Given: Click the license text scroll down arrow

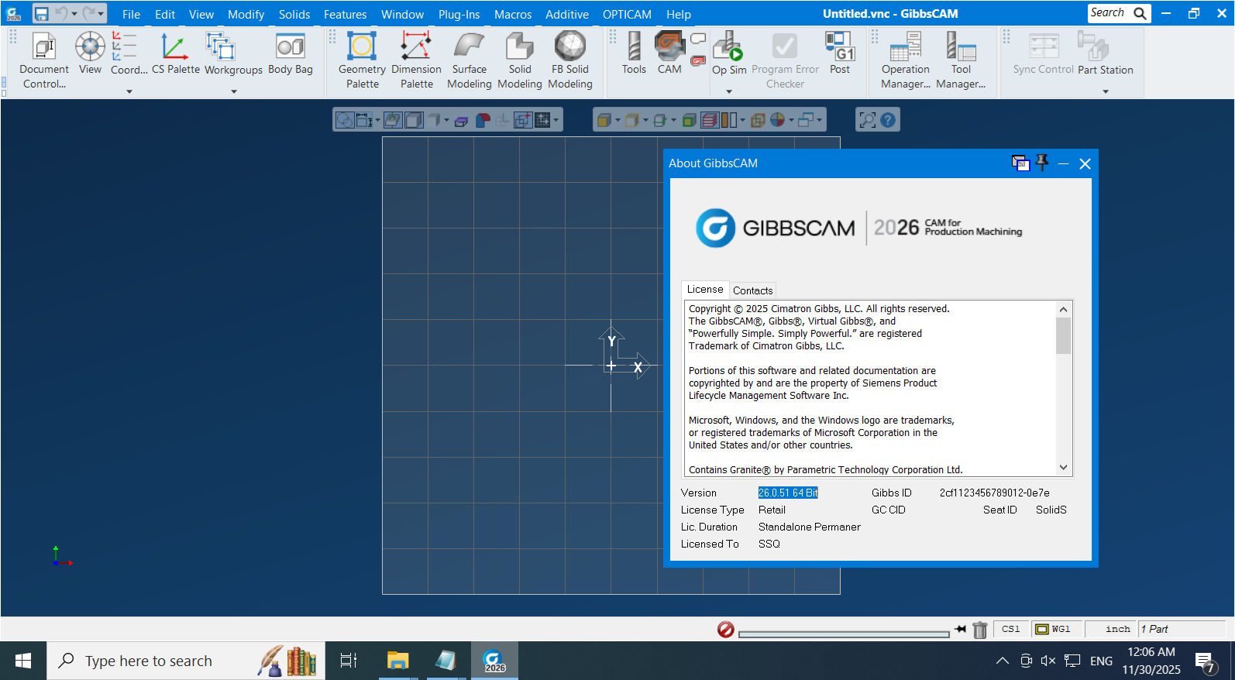Looking at the screenshot, I should 1063,468.
